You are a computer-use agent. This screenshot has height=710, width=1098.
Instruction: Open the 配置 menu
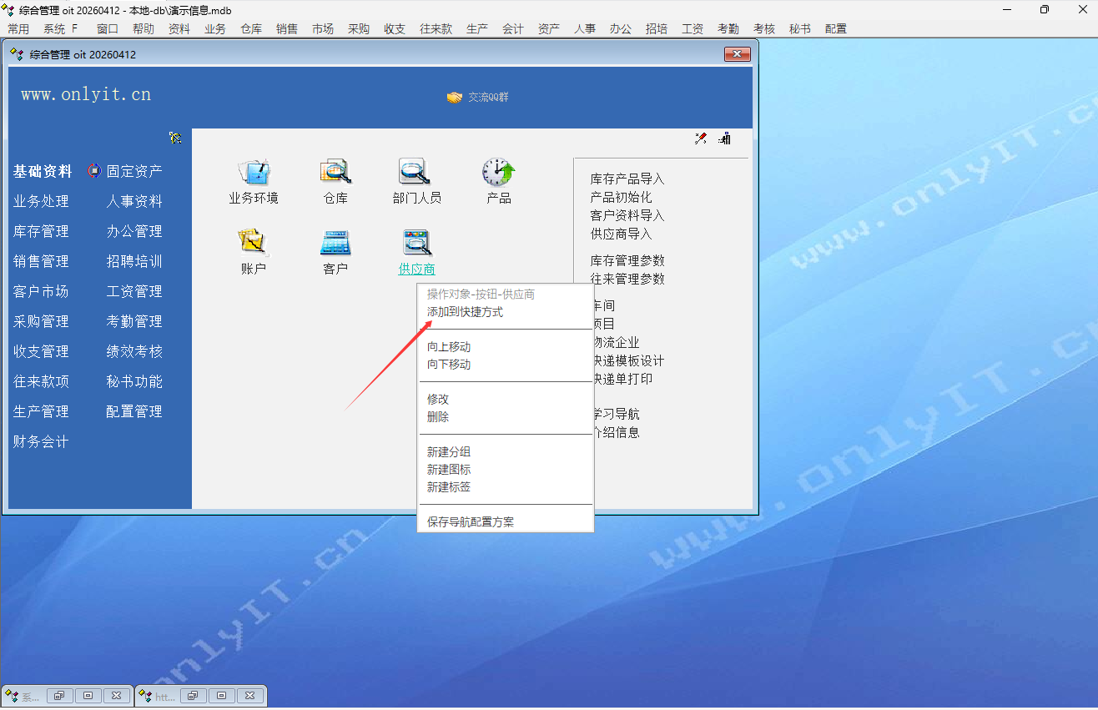click(836, 28)
